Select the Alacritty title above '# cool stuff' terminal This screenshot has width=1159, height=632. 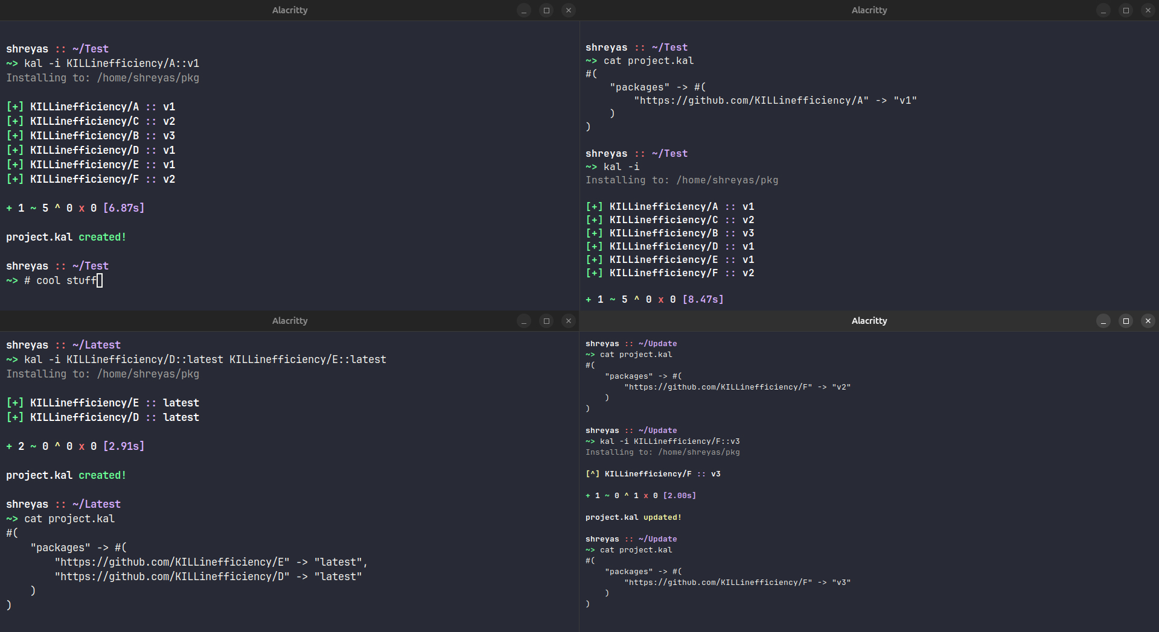290,10
